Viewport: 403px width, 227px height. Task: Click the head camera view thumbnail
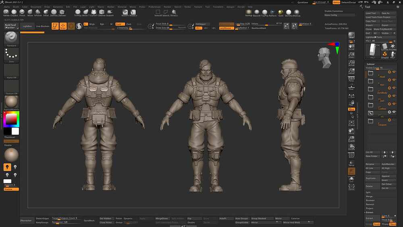click(324, 58)
